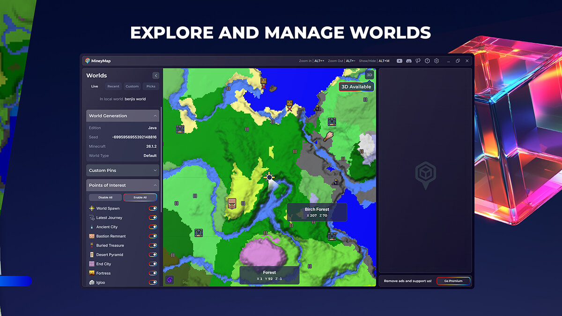Viewport: 562px width, 316px height.
Task: Toggle Buried Treasure switch
Action: [x=153, y=245]
